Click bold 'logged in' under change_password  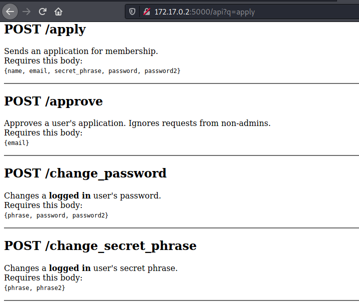pos(70,195)
